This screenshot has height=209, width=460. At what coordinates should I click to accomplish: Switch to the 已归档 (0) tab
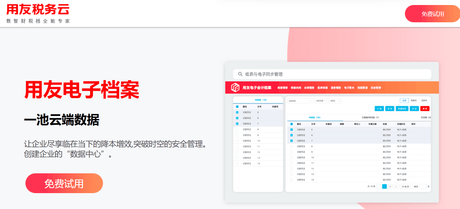click(x=426, y=117)
